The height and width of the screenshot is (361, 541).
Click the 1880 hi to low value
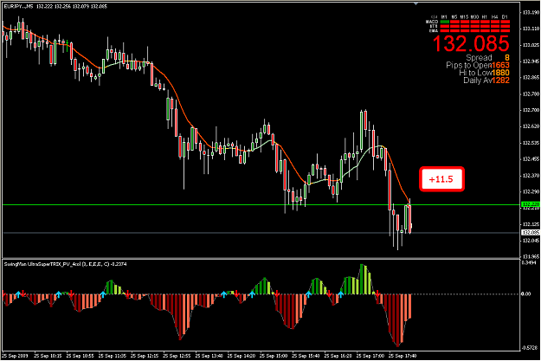tap(500, 73)
